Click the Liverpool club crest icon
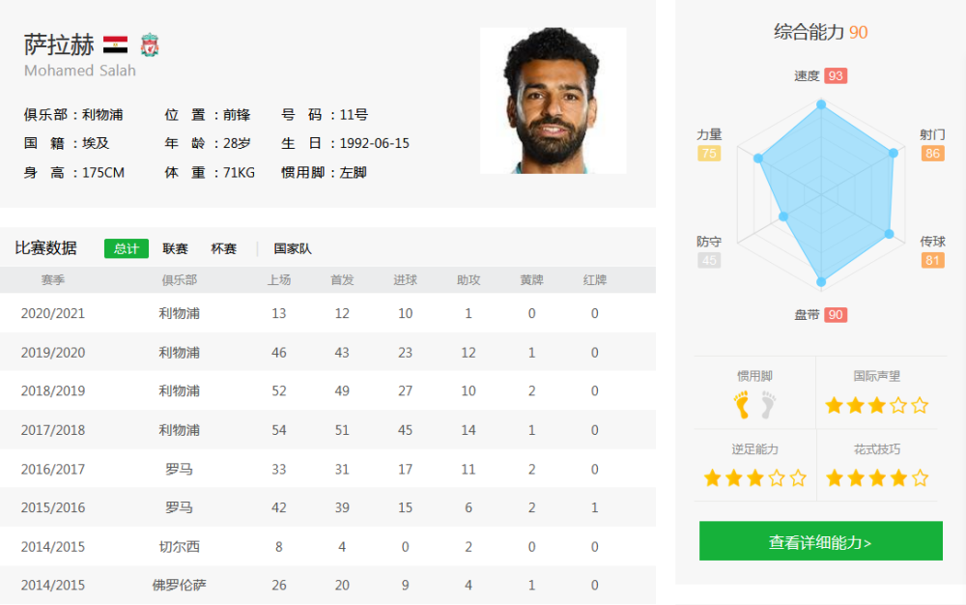This screenshot has width=966, height=605. tap(150, 45)
